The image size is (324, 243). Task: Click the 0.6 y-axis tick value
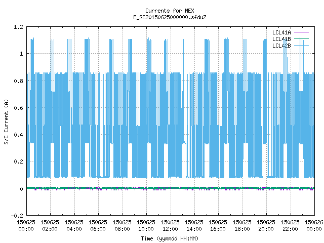point(18,108)
